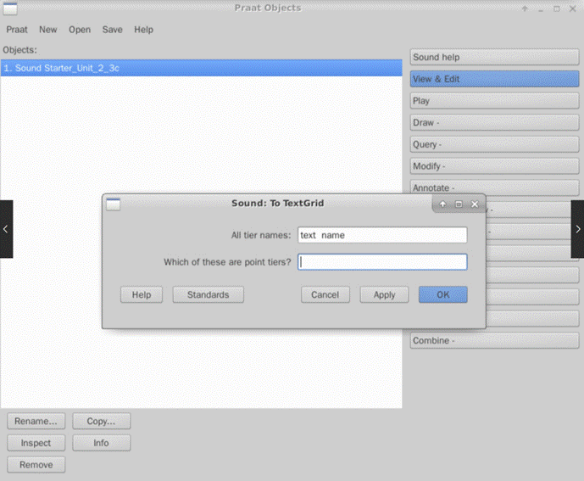Click the Info button
Screen dimensions: 584x481
pyautogui.click(x=102, y=443)
